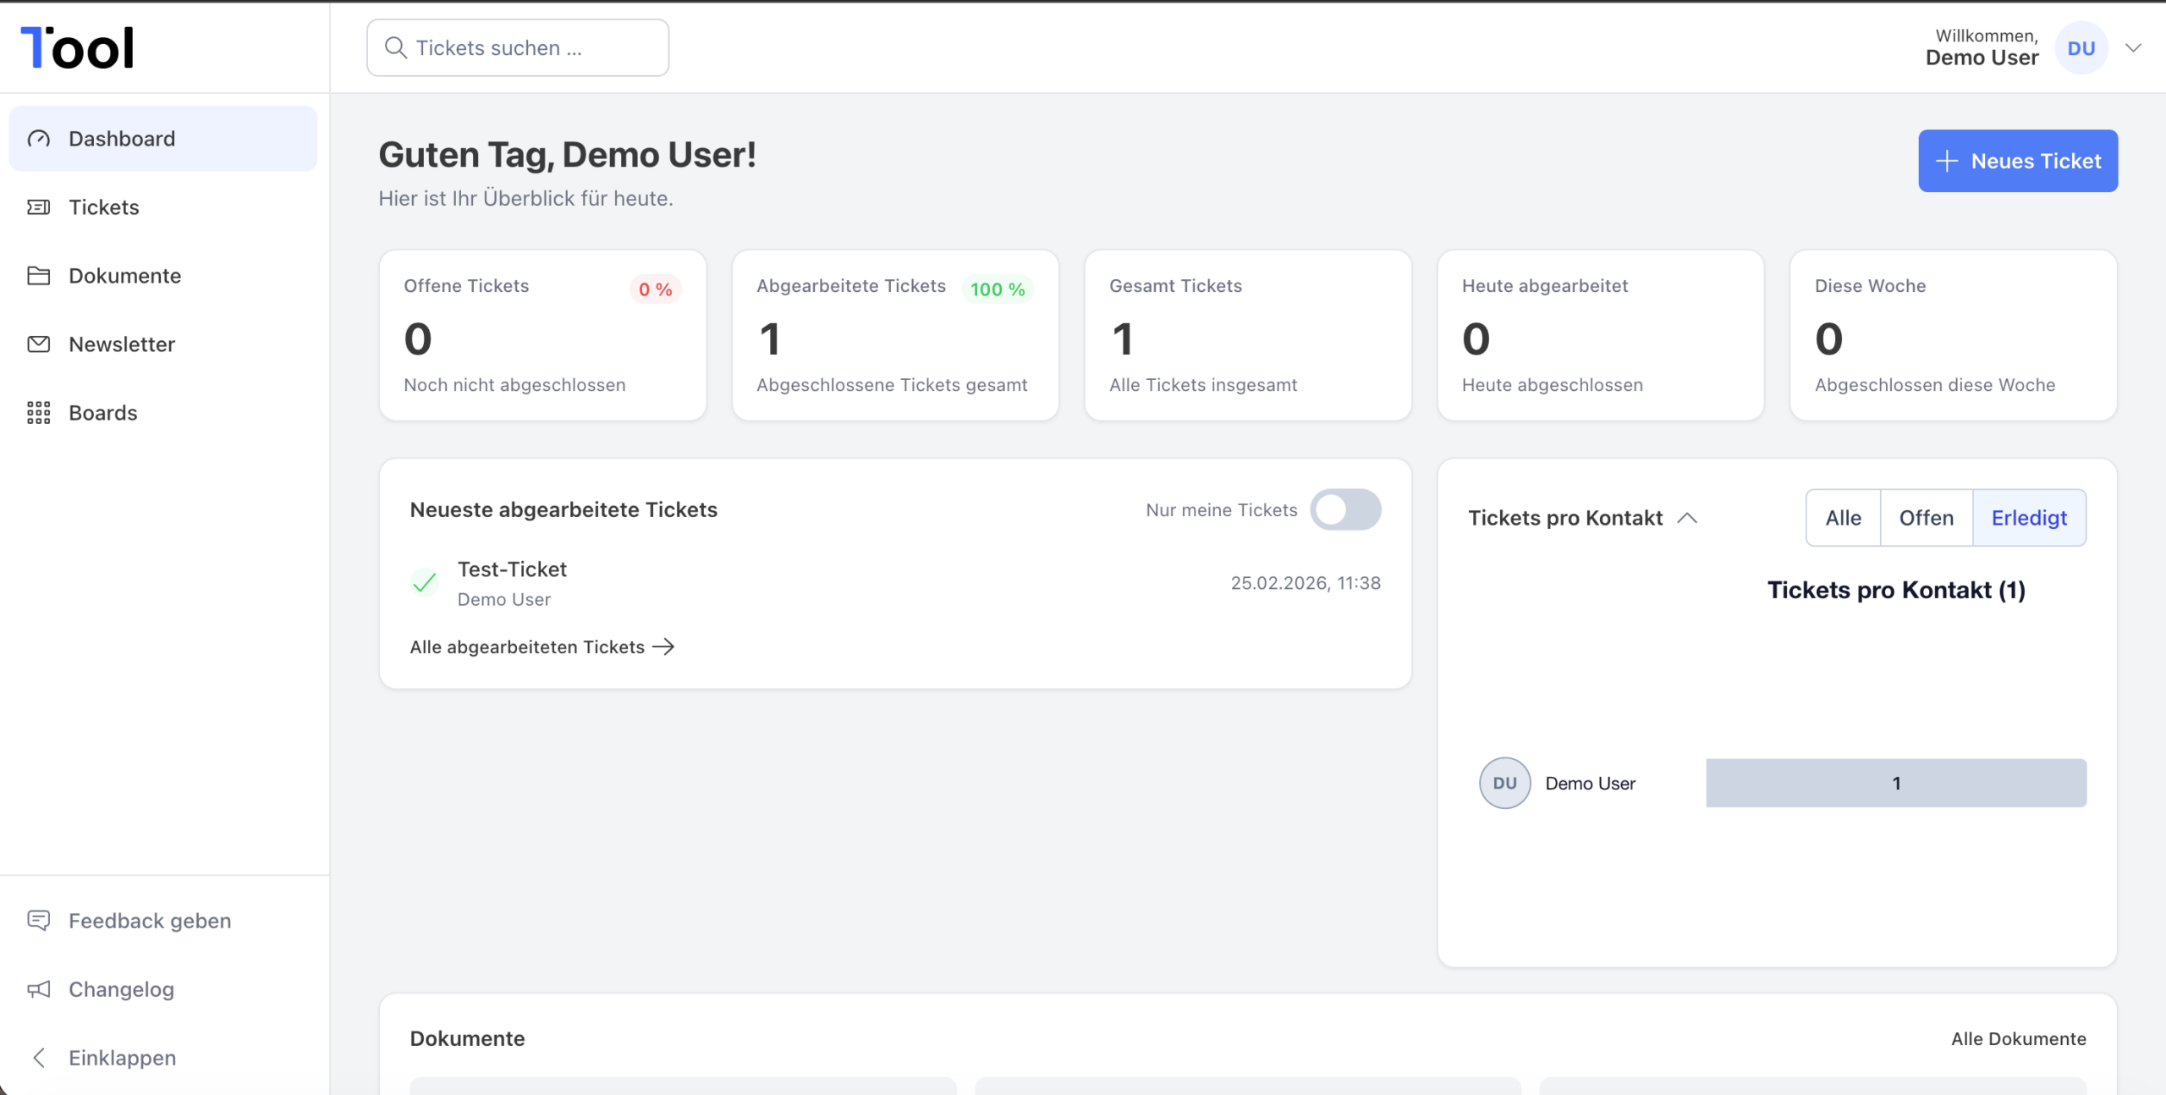Click the Tickets pro Kontakt (1) title

click(1896, 590)
